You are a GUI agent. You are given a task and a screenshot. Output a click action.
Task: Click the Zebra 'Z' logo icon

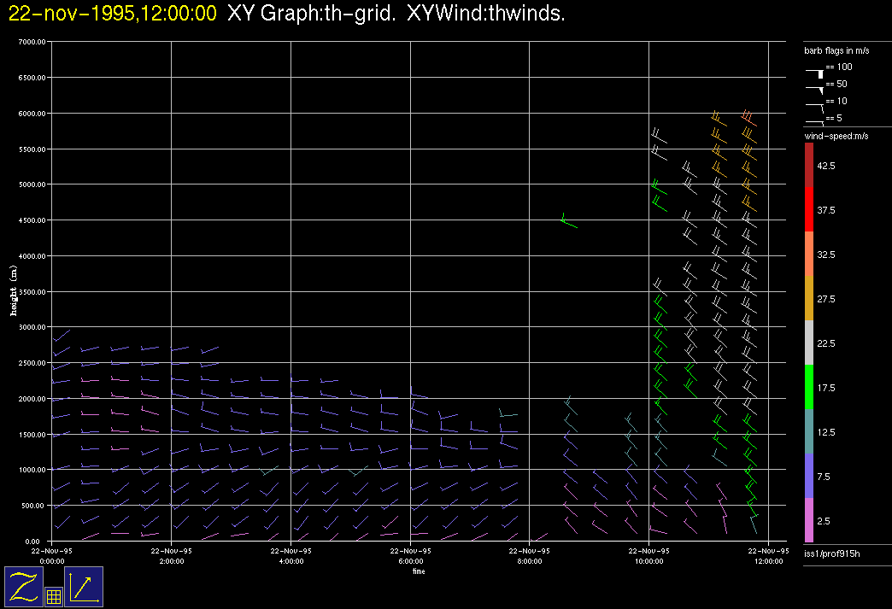click(x=25, y=587)
